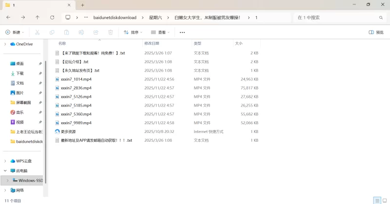Image resolution: width=390 pixels, height=204 pixels.
Task: Open the 新建 dropdown
Action: pos(15,33)
